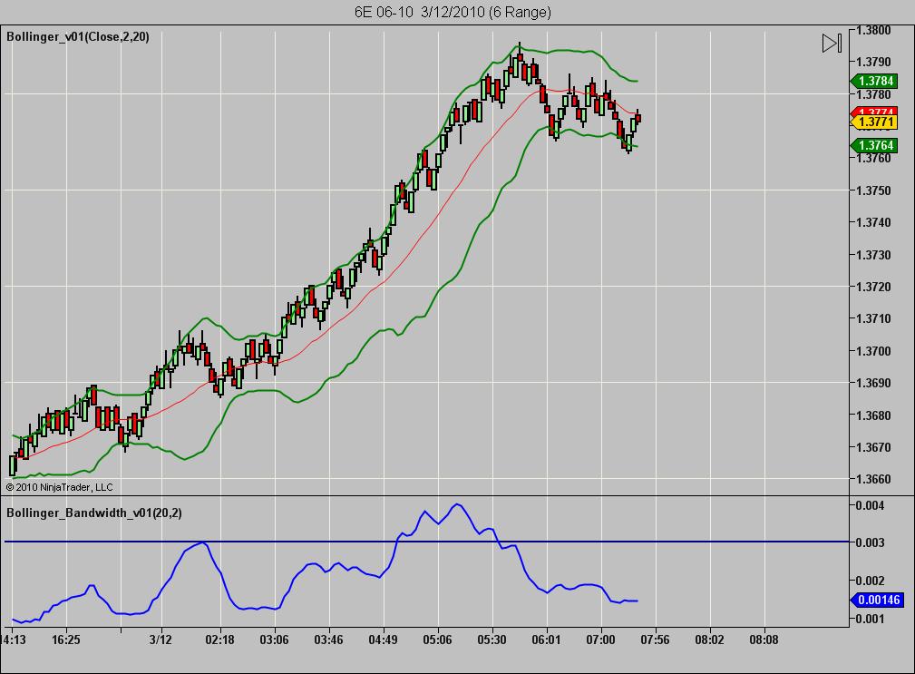This screenshot has width=915, height=674.
Task: Click the 0.004 bandwidth axis label
Action: (x=870, y=505)
